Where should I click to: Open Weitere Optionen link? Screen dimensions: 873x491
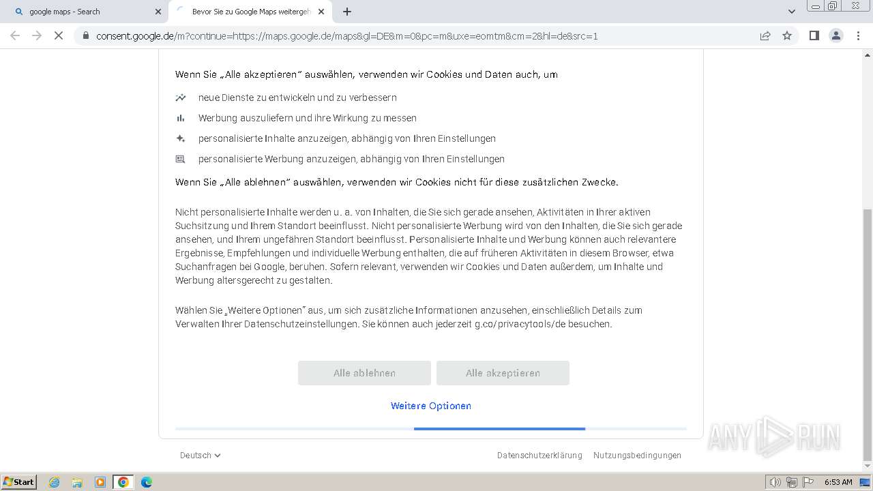tap(431, 406)
